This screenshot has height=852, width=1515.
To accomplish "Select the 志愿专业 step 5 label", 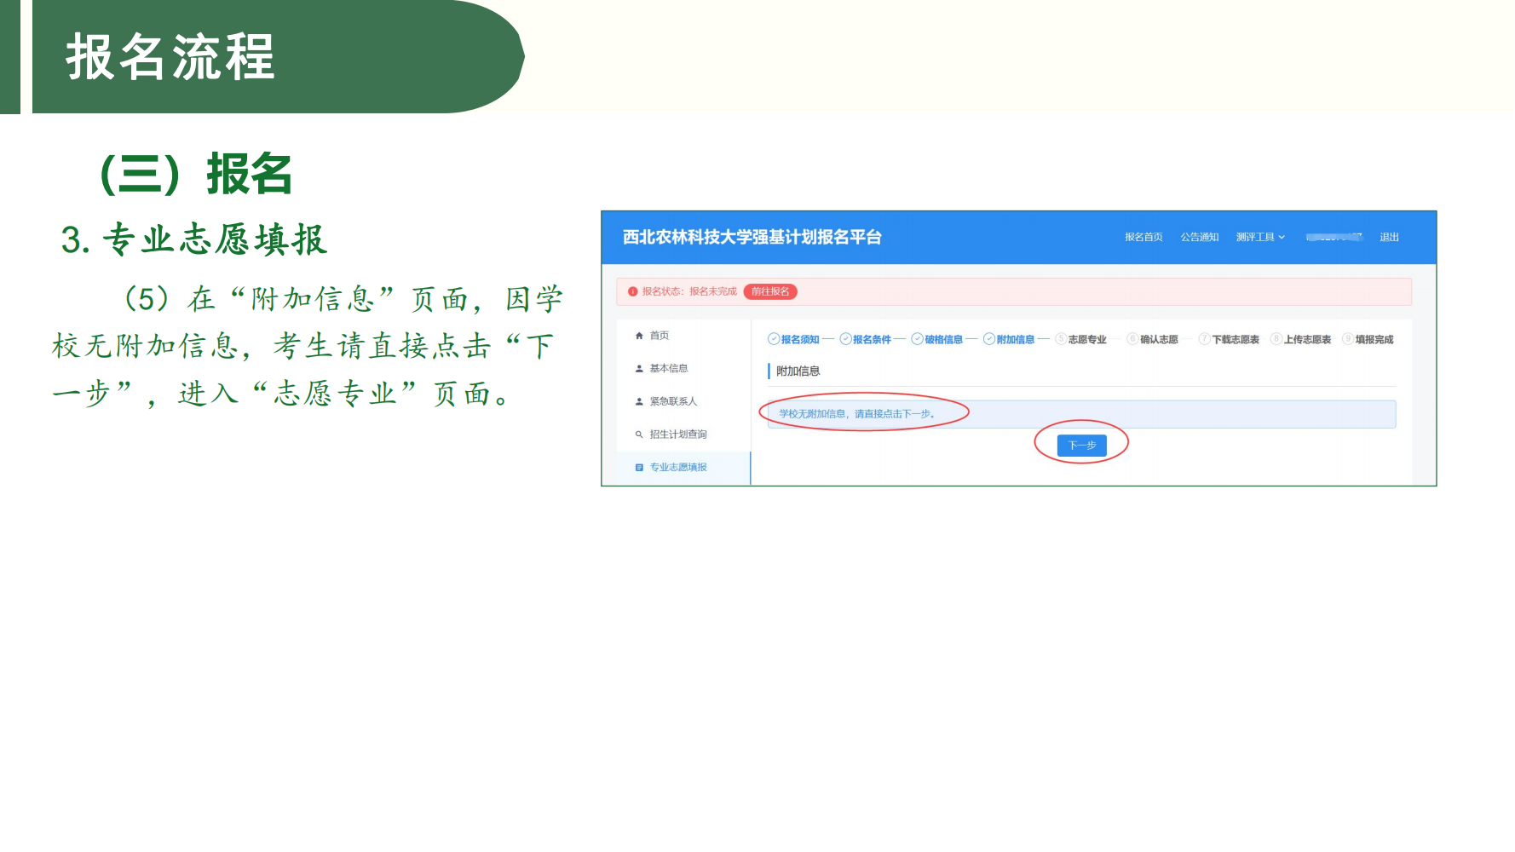I will pyautogui.click(x=1086, y=339).
